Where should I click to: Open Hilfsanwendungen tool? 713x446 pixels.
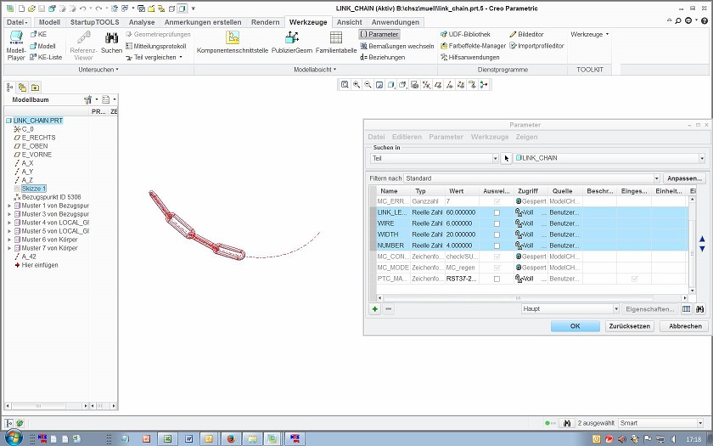coord(469,58)
